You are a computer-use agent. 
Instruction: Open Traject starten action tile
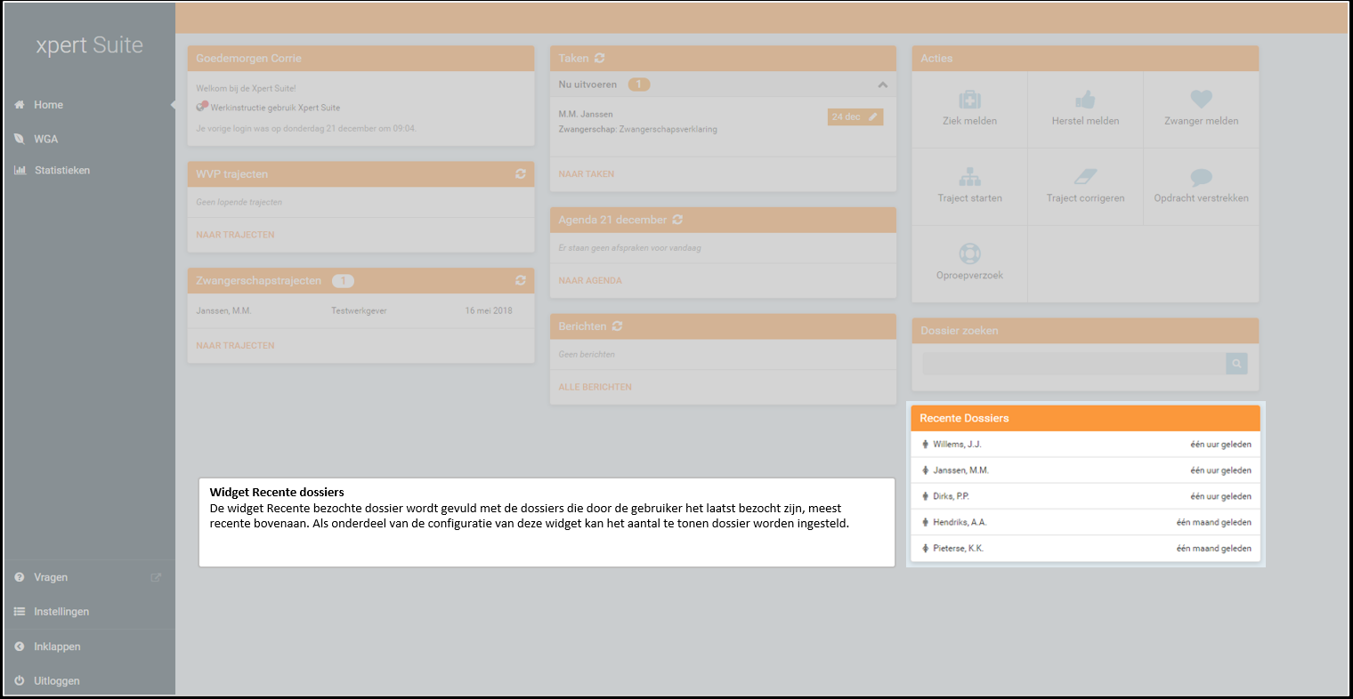[969, 186]
